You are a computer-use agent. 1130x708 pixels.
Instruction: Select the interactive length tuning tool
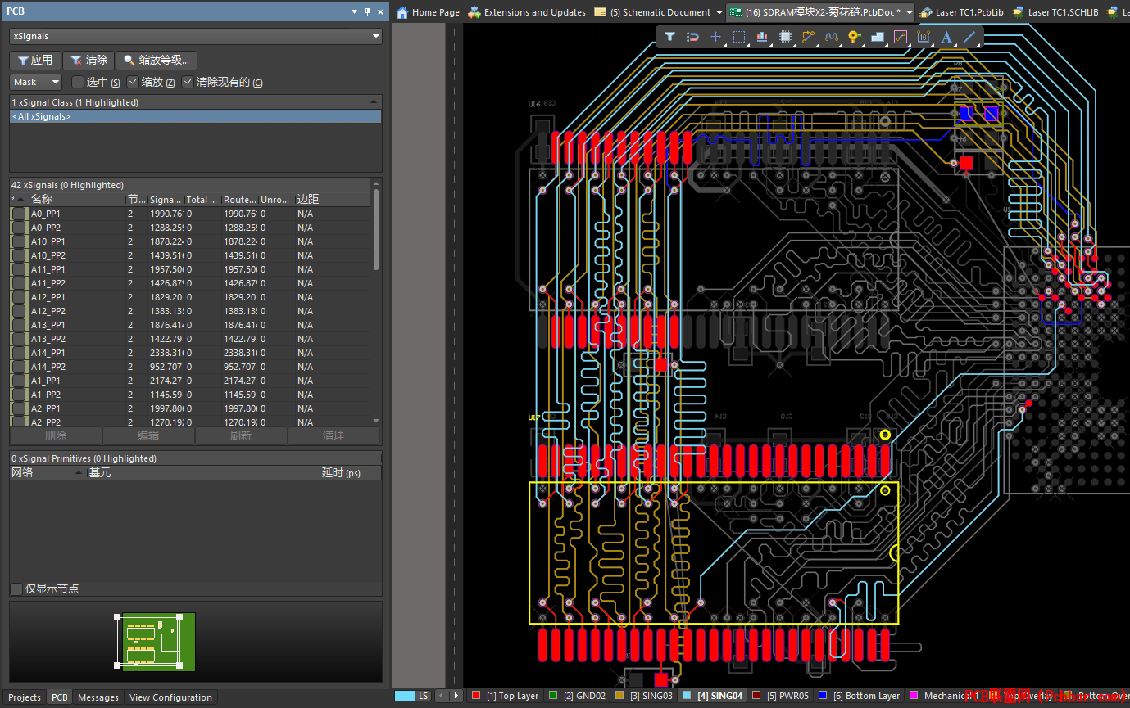pos(832,37)
